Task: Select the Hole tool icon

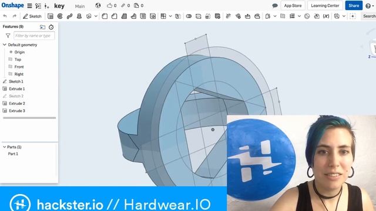Action: coord(153,16)
